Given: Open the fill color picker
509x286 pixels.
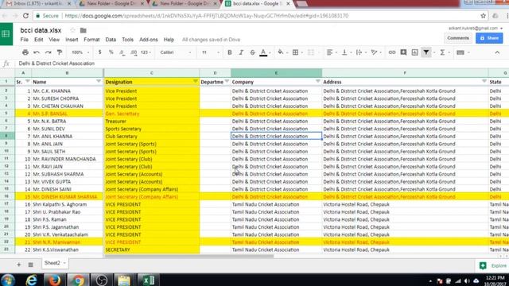Looking at the screenshot, I should pyautogui.click(x=281, y=52).
